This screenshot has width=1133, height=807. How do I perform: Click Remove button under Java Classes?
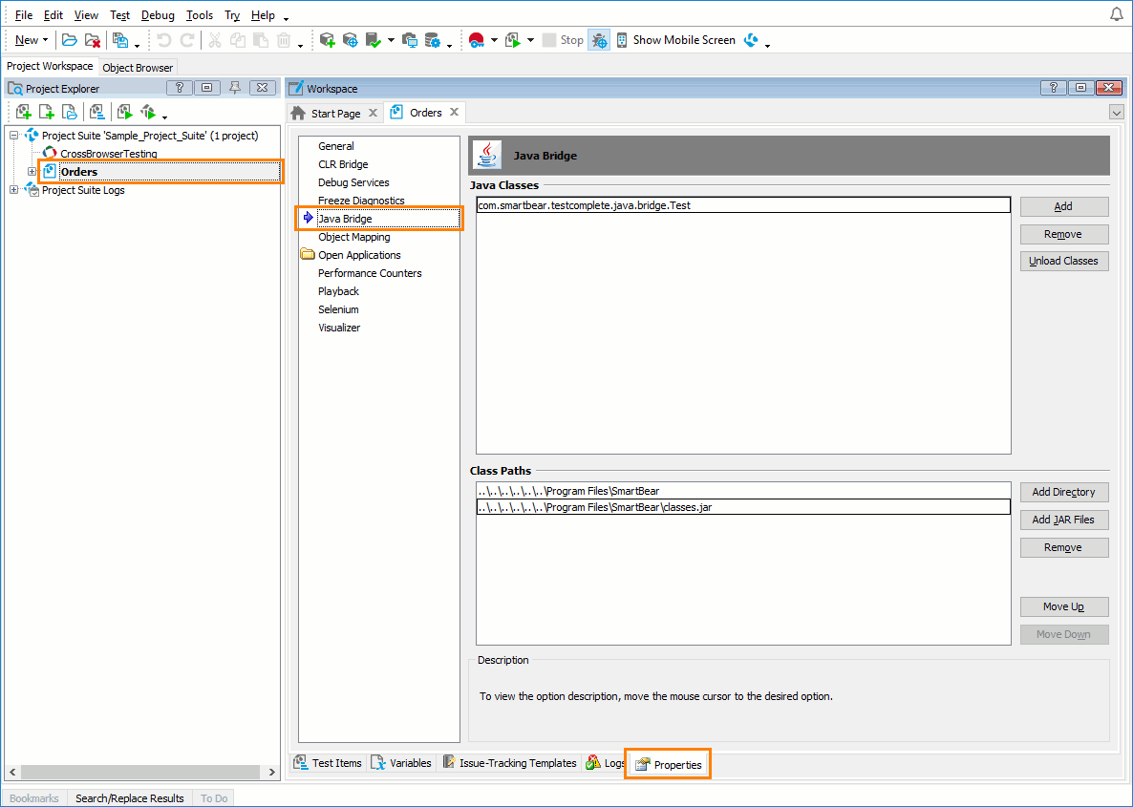[x=1063, y=234]
